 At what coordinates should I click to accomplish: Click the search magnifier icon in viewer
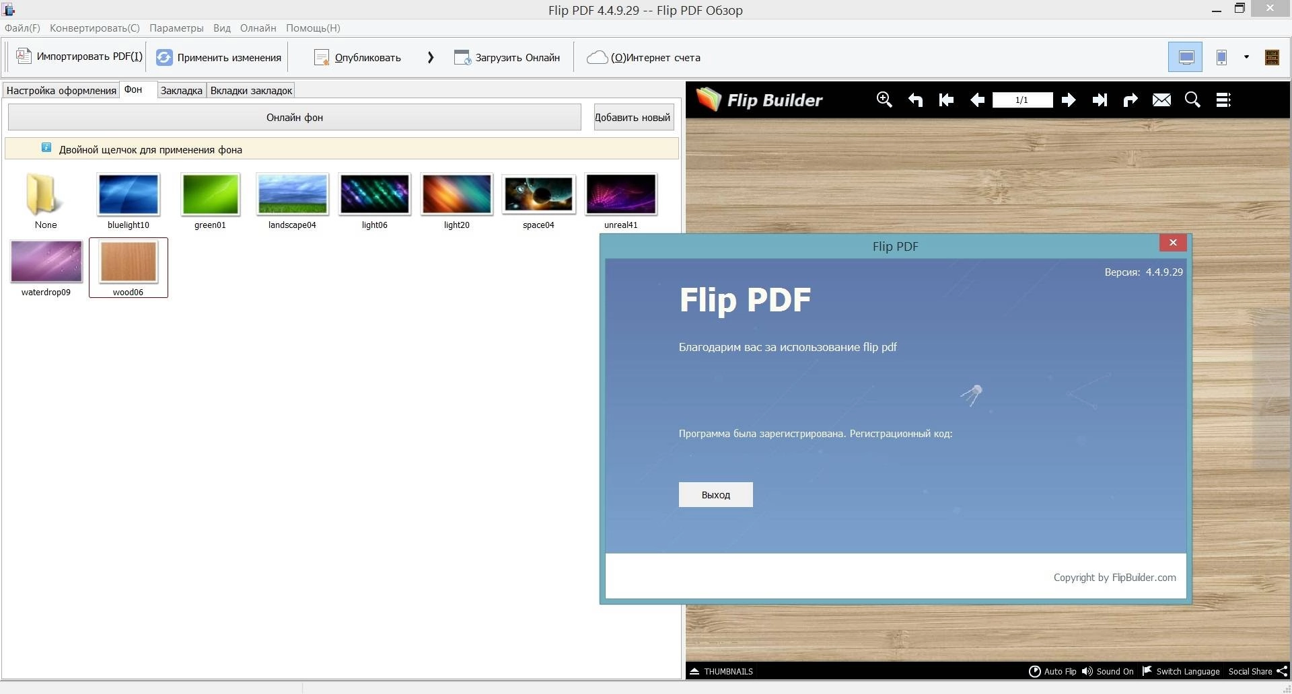click(1192, 100)
